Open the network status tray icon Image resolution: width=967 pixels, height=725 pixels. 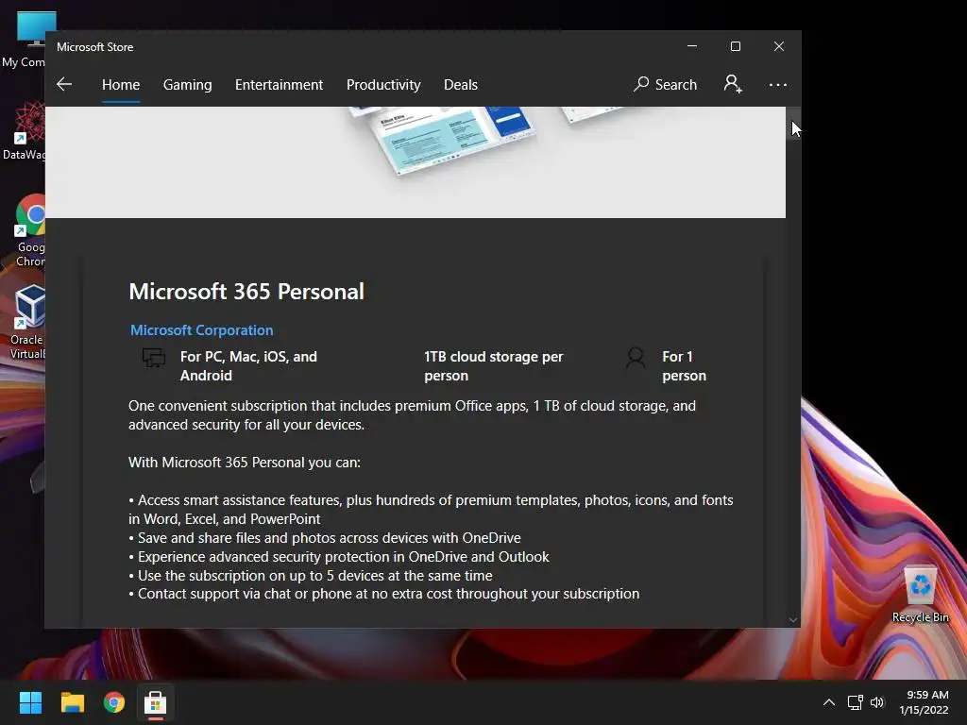(855, 702)
